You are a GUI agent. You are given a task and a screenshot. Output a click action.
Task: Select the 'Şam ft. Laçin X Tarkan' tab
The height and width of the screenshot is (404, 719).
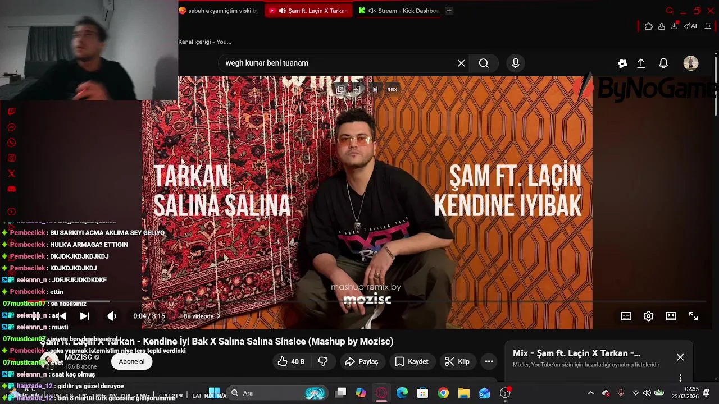(308, 11)
